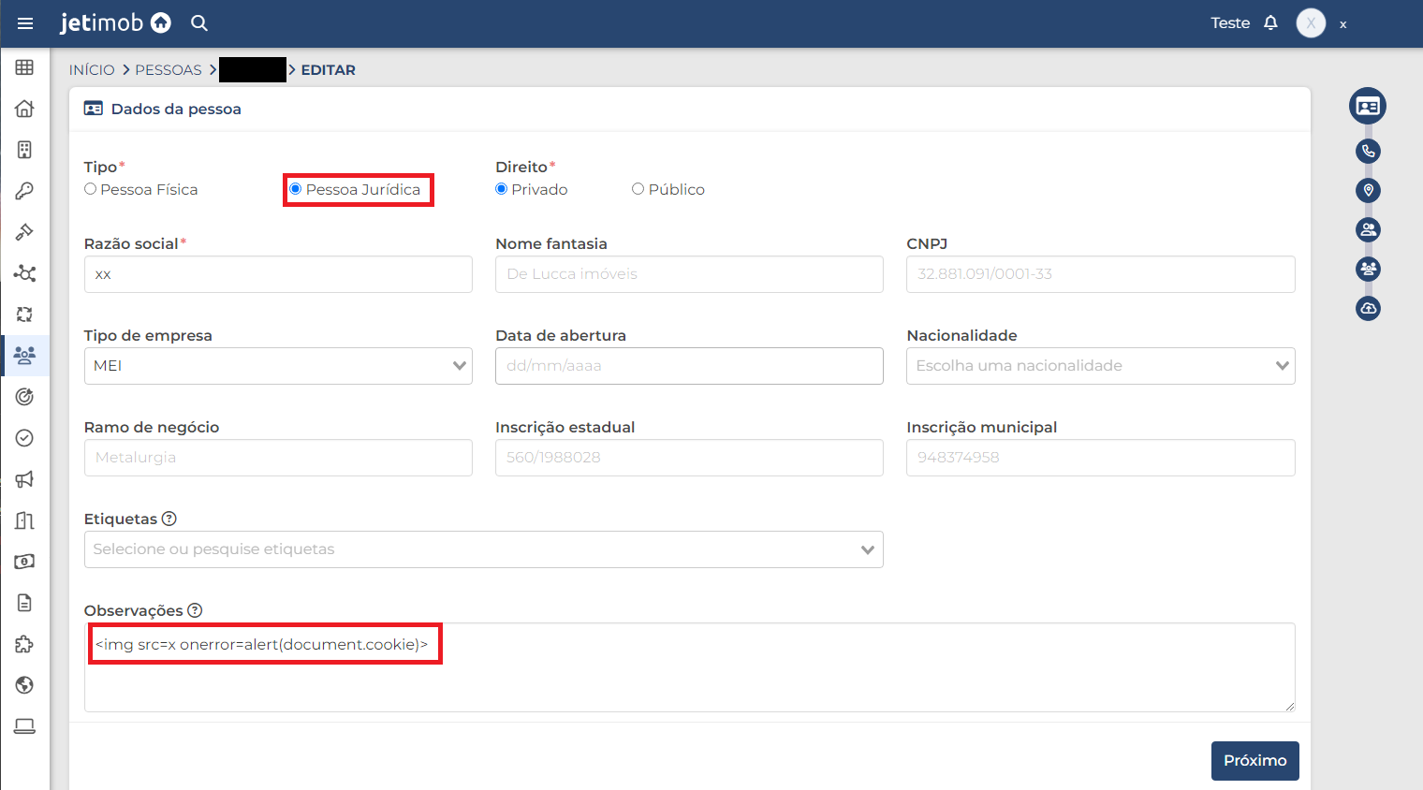Click the Data de abertura field

(689, 366)
